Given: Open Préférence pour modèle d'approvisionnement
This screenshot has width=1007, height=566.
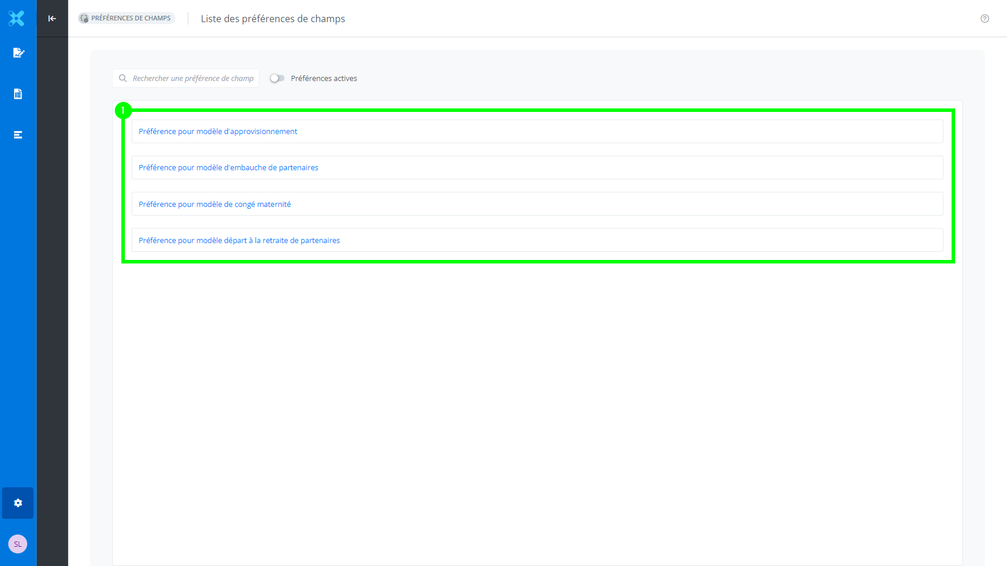Looking at the screenshot, I should click(218, 132).
